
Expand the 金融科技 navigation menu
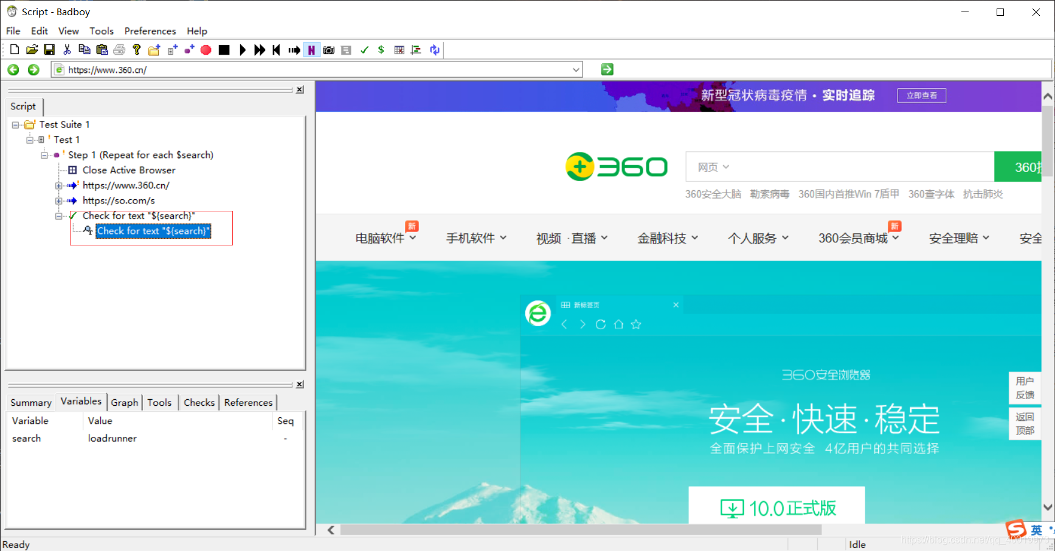point(667,238)
